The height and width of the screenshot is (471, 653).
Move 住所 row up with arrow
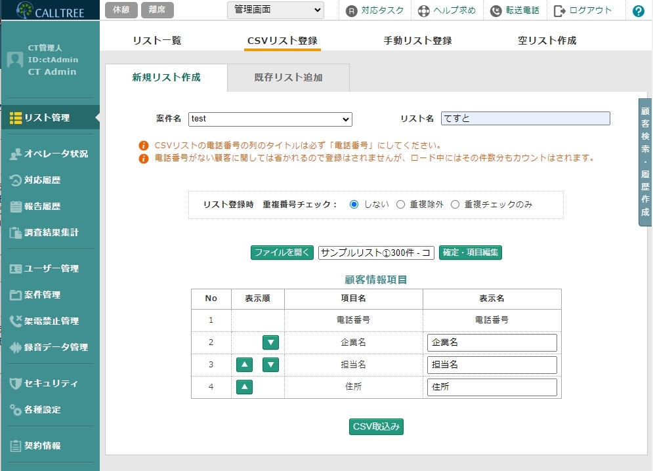pos(244,387)
